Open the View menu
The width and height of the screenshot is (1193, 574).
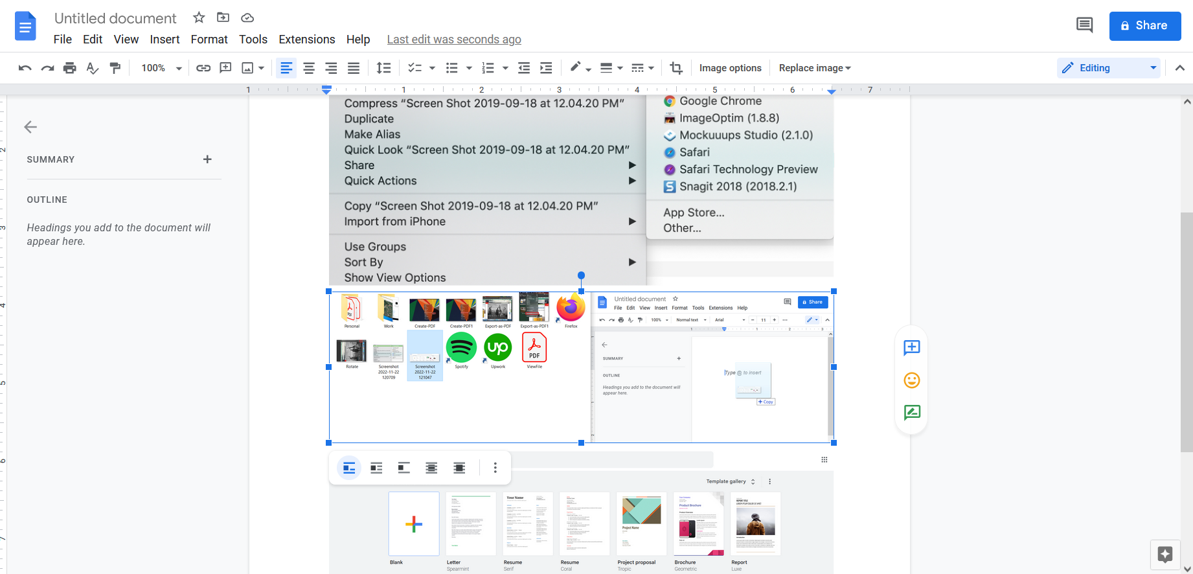tap(126, 40)
